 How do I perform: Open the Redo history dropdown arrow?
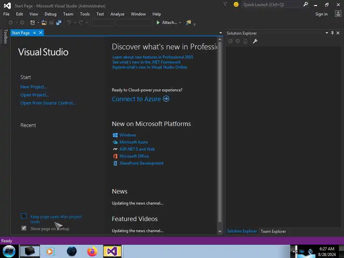click(x=86, y=23)
